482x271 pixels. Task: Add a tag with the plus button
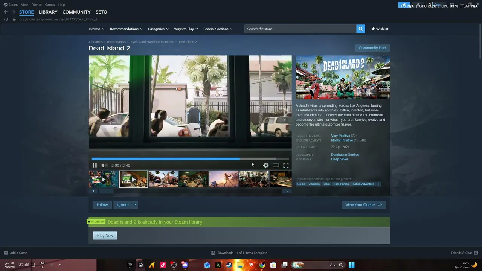click(x=379, y=184)
